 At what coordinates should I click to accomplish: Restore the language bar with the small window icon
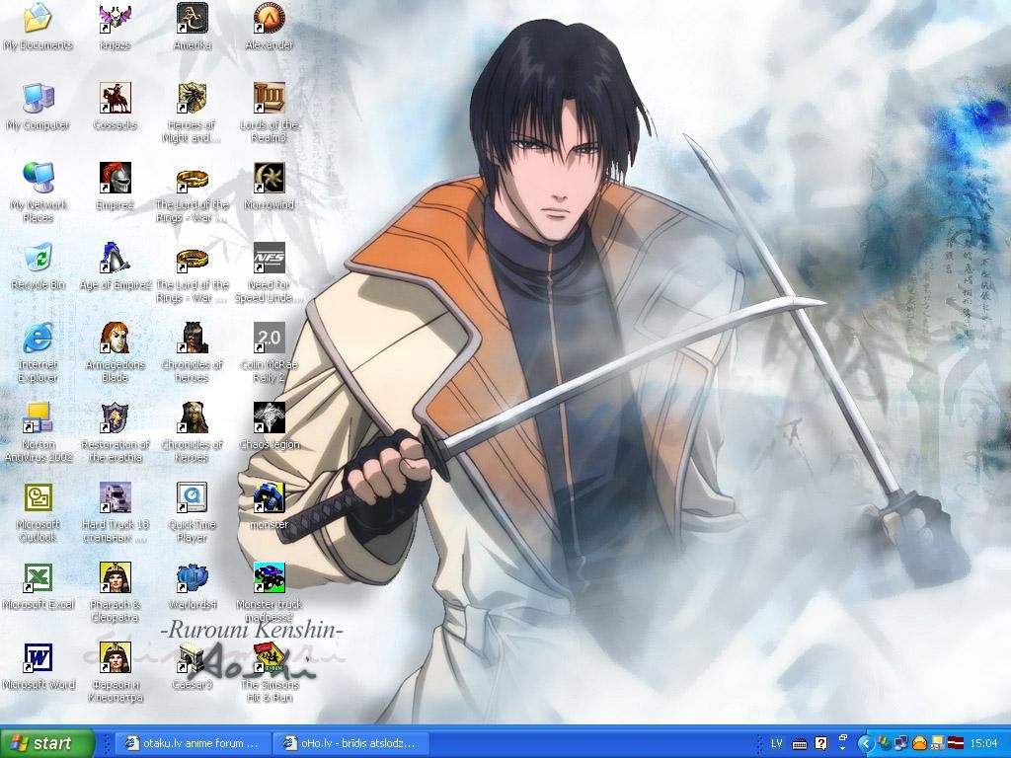[843, 736]
